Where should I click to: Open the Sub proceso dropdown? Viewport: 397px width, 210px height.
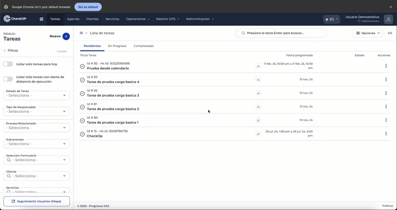[36, 144]
